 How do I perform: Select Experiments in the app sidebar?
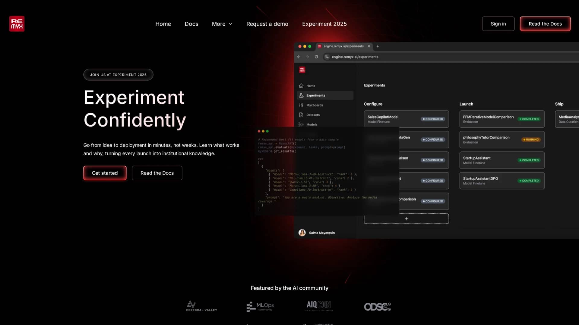tap(325, 95)
